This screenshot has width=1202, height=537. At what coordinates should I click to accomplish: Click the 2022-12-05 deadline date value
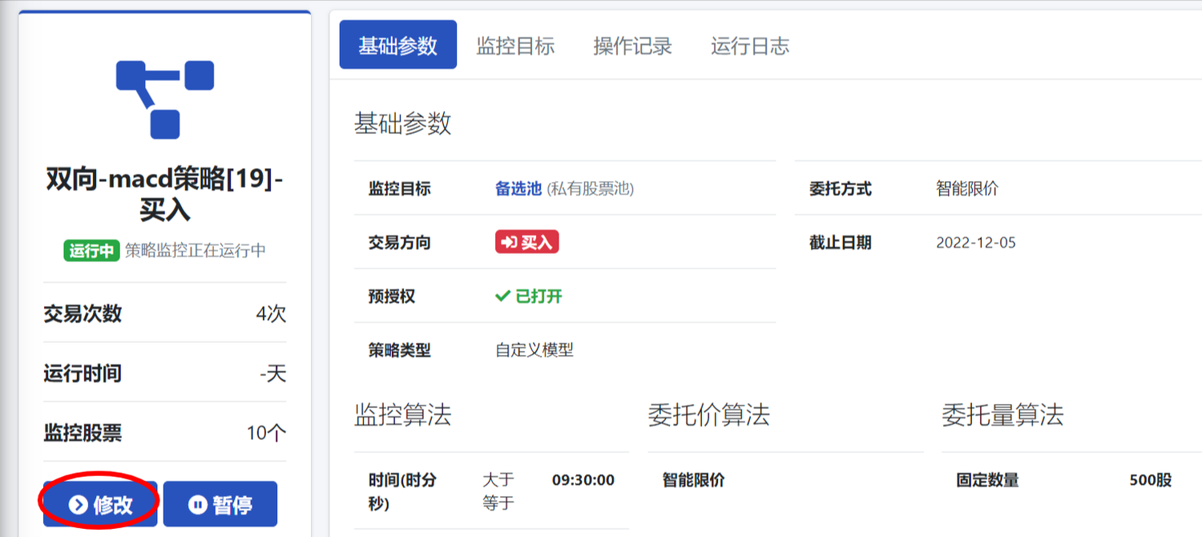[x=975, y=243]
